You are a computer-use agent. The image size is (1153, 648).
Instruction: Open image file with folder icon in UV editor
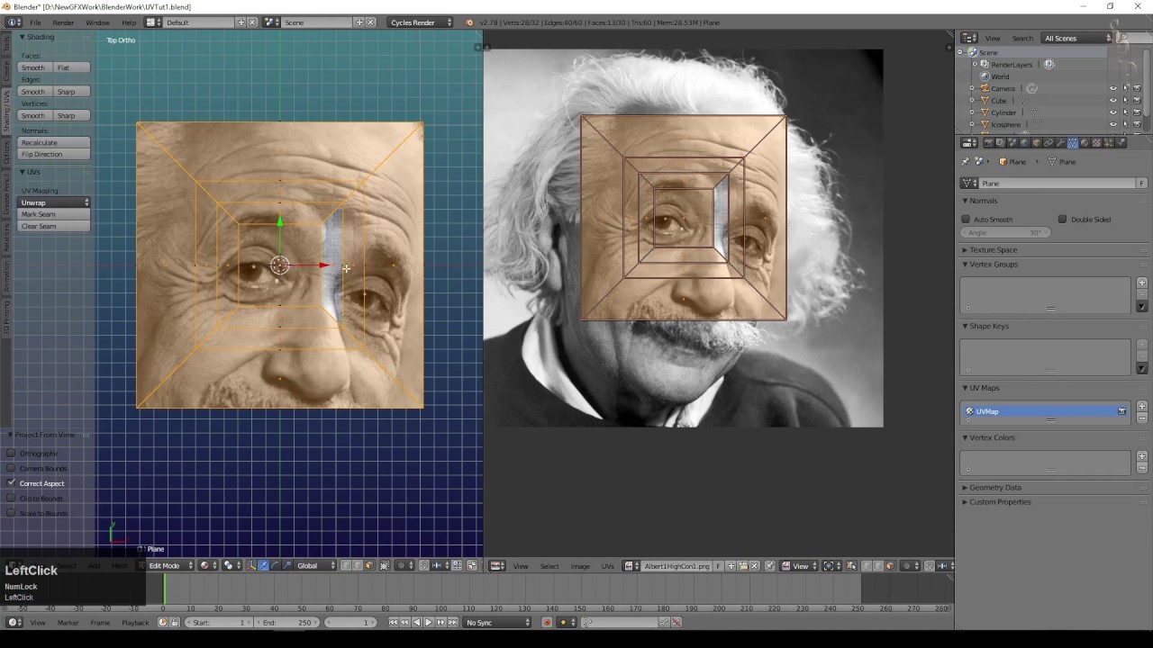(x=743, y=566)
